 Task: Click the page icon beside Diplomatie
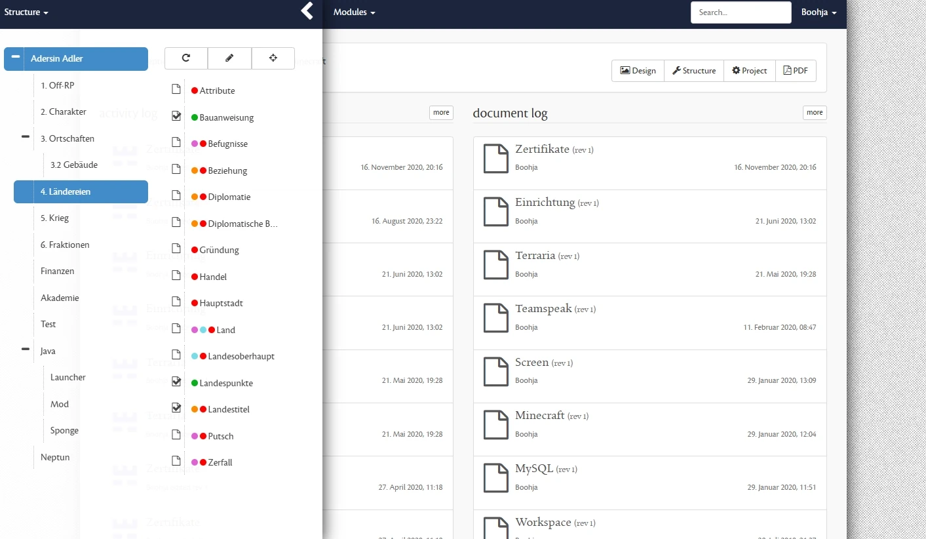pyautogui.click(x=176, y=195)
